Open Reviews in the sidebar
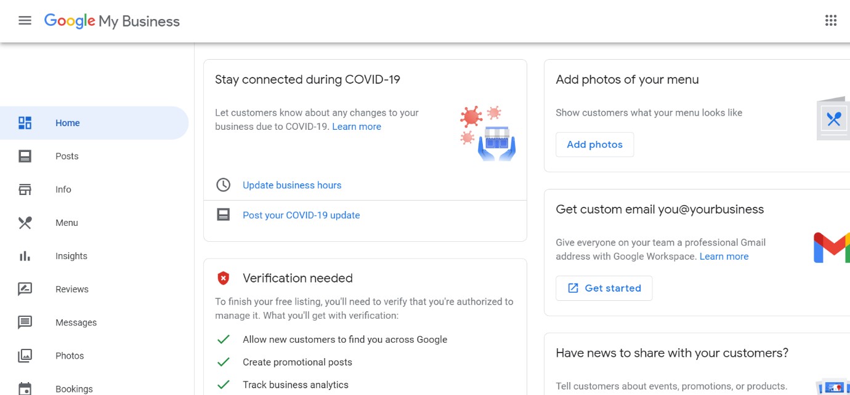Image resolution: width=850 pixels, height=395 pixels. pos(94,289)
